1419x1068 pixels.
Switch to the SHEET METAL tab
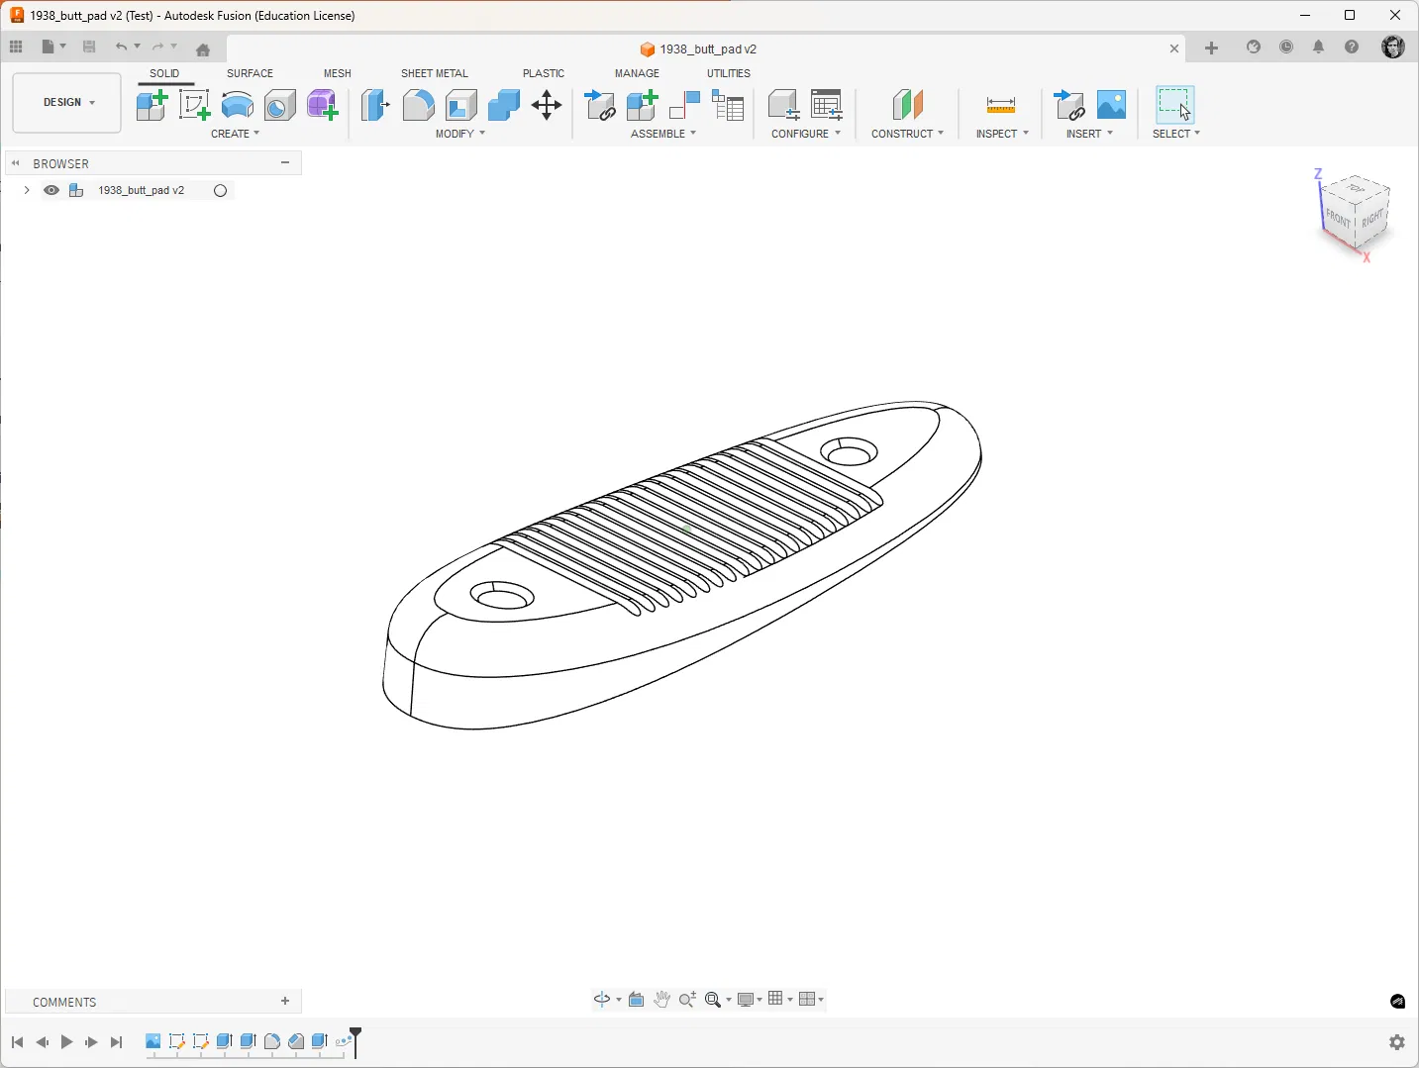434,73
